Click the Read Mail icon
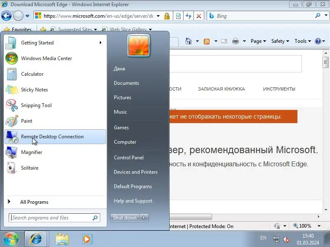 (x=224, y=41)
